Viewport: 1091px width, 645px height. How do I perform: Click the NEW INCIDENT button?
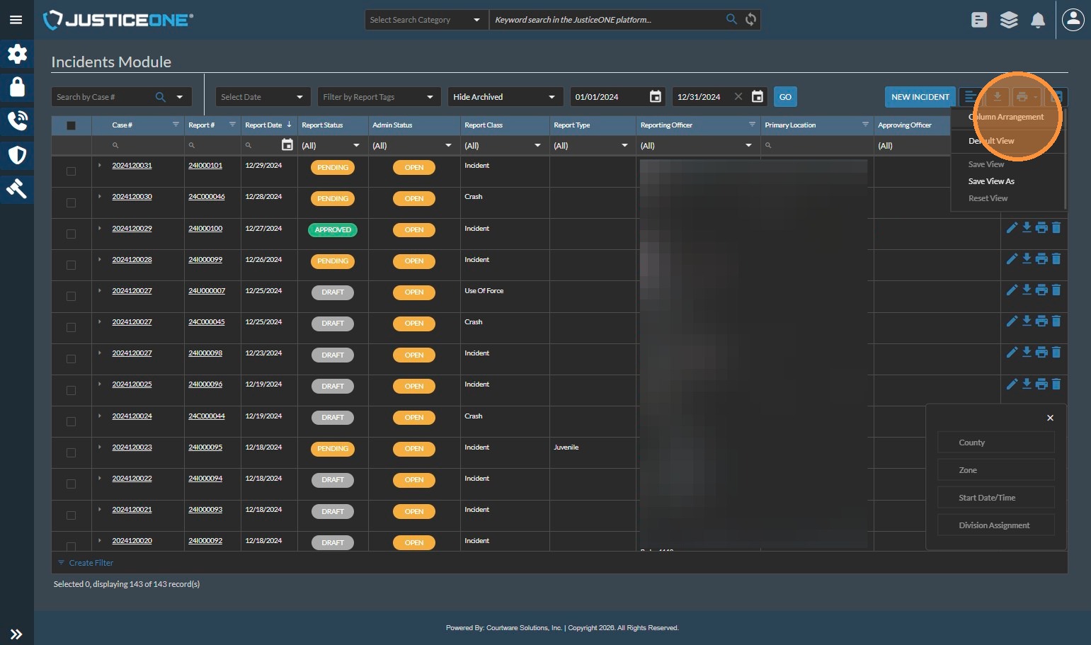(x=920, y=97)
